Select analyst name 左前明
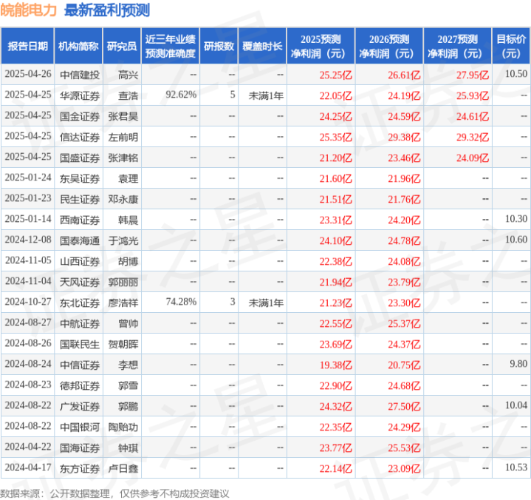 coord(123,137)
